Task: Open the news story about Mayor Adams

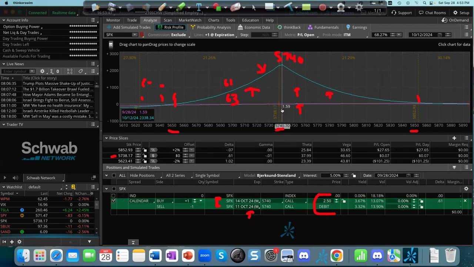Action: click(57, 95)
